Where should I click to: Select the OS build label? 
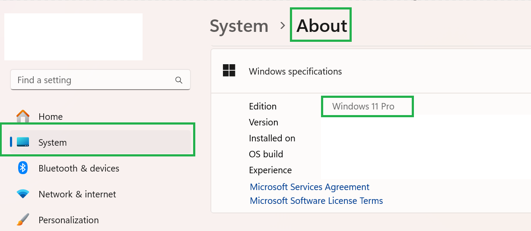[266, 154]
